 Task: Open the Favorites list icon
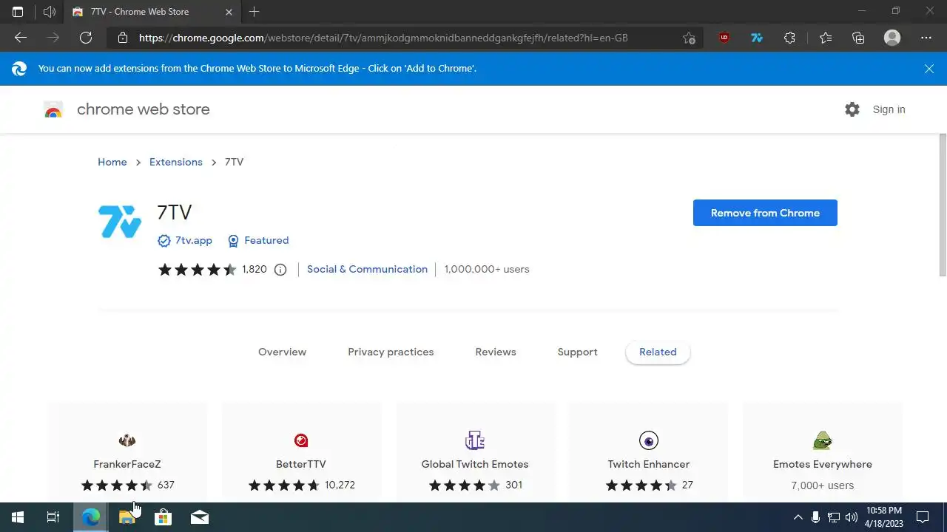[826, 38]
